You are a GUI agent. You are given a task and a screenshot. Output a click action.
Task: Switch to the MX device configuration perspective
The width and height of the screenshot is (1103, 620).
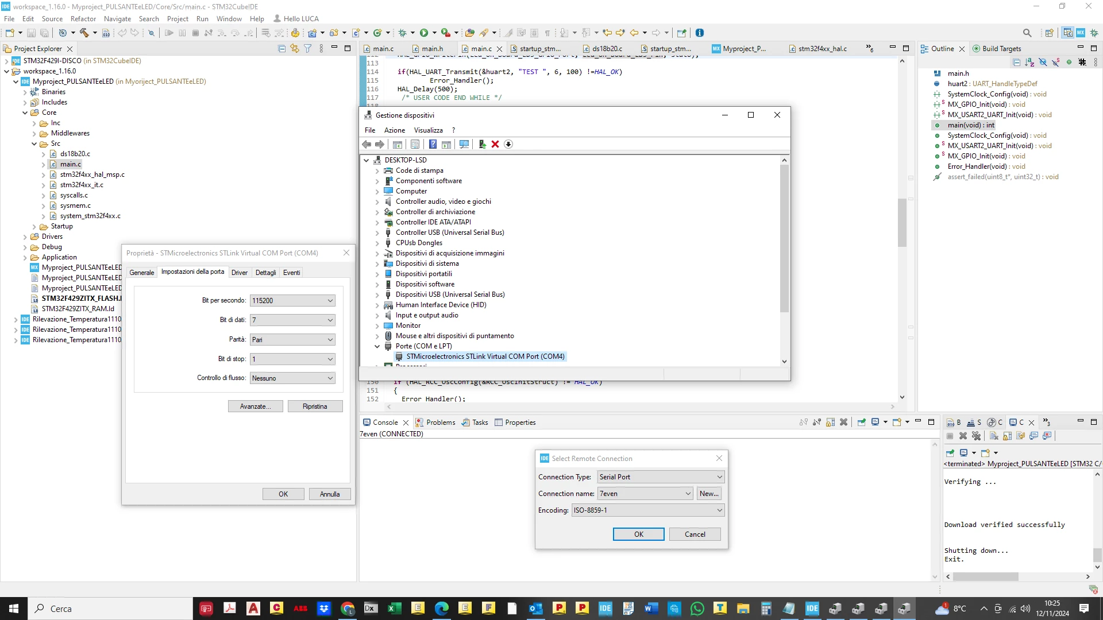tap(1081, 33)
